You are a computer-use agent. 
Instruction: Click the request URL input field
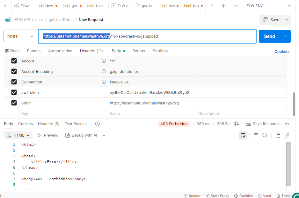191,36
